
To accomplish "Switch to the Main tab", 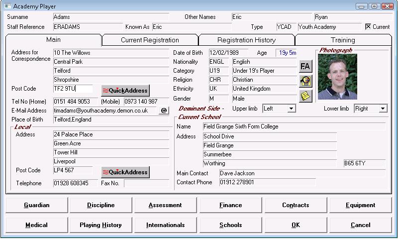I will [53, 40].
